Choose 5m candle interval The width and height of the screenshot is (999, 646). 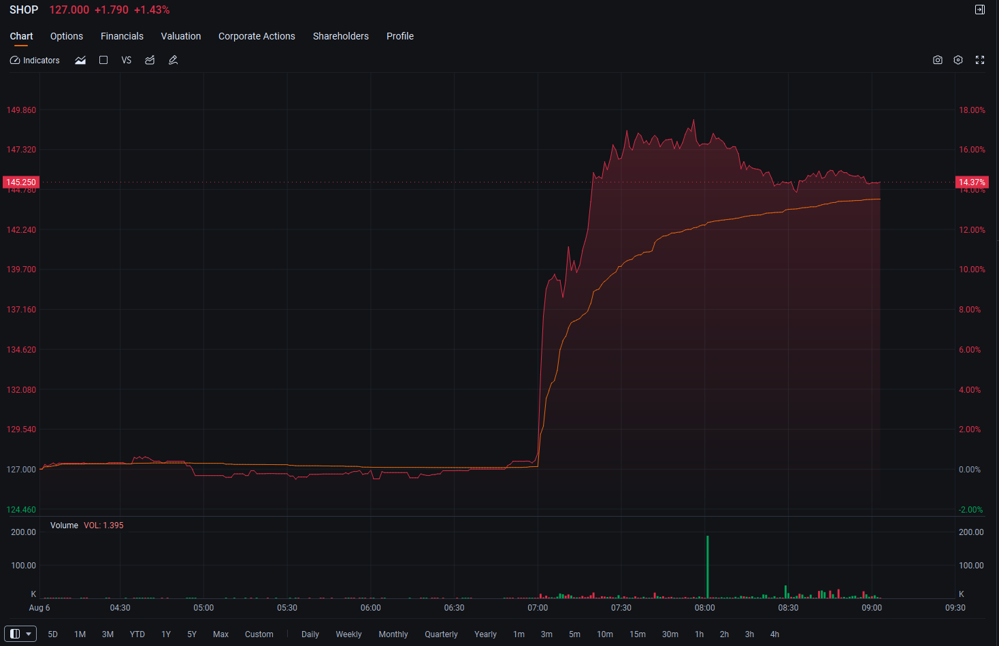(575, 634)
